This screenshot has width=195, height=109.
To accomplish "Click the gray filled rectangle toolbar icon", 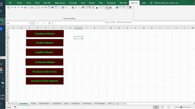I will (x=63, y=7).
